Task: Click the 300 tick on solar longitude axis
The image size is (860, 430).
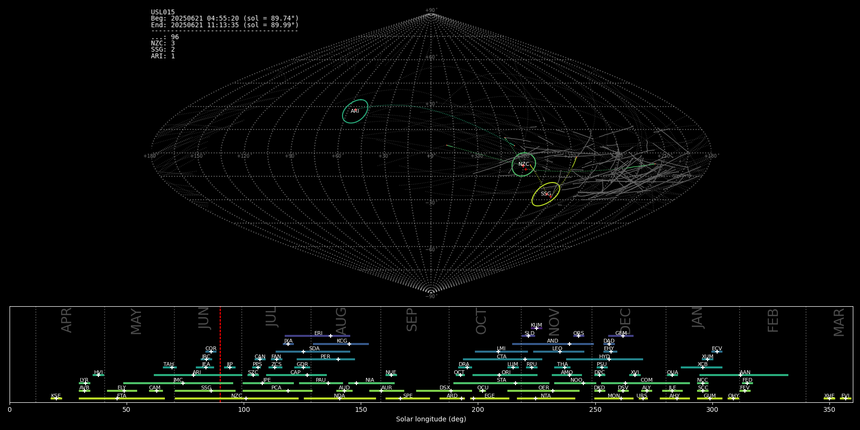Action: [x=712, y=409]
